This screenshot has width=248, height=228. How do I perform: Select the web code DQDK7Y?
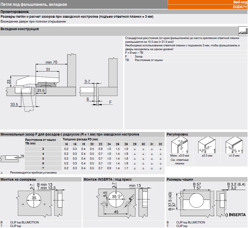point(240,7)
